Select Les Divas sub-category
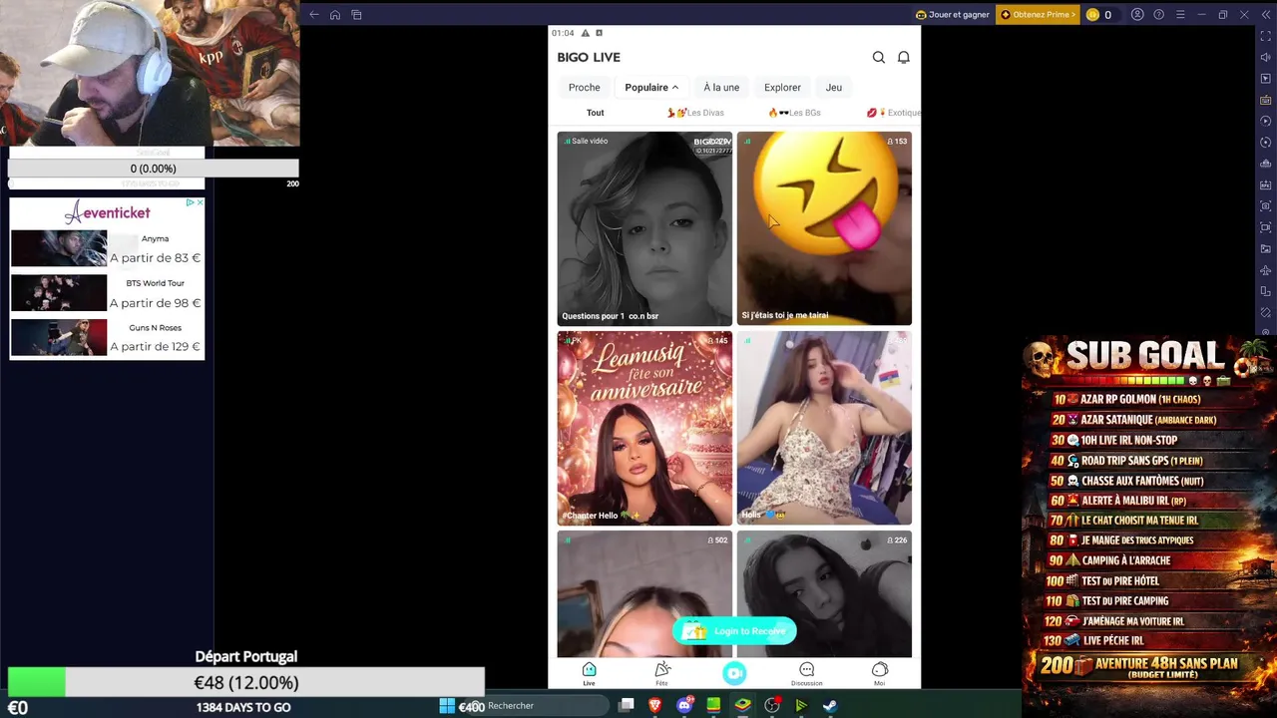 pyautogui.click(x=695, y=113)
